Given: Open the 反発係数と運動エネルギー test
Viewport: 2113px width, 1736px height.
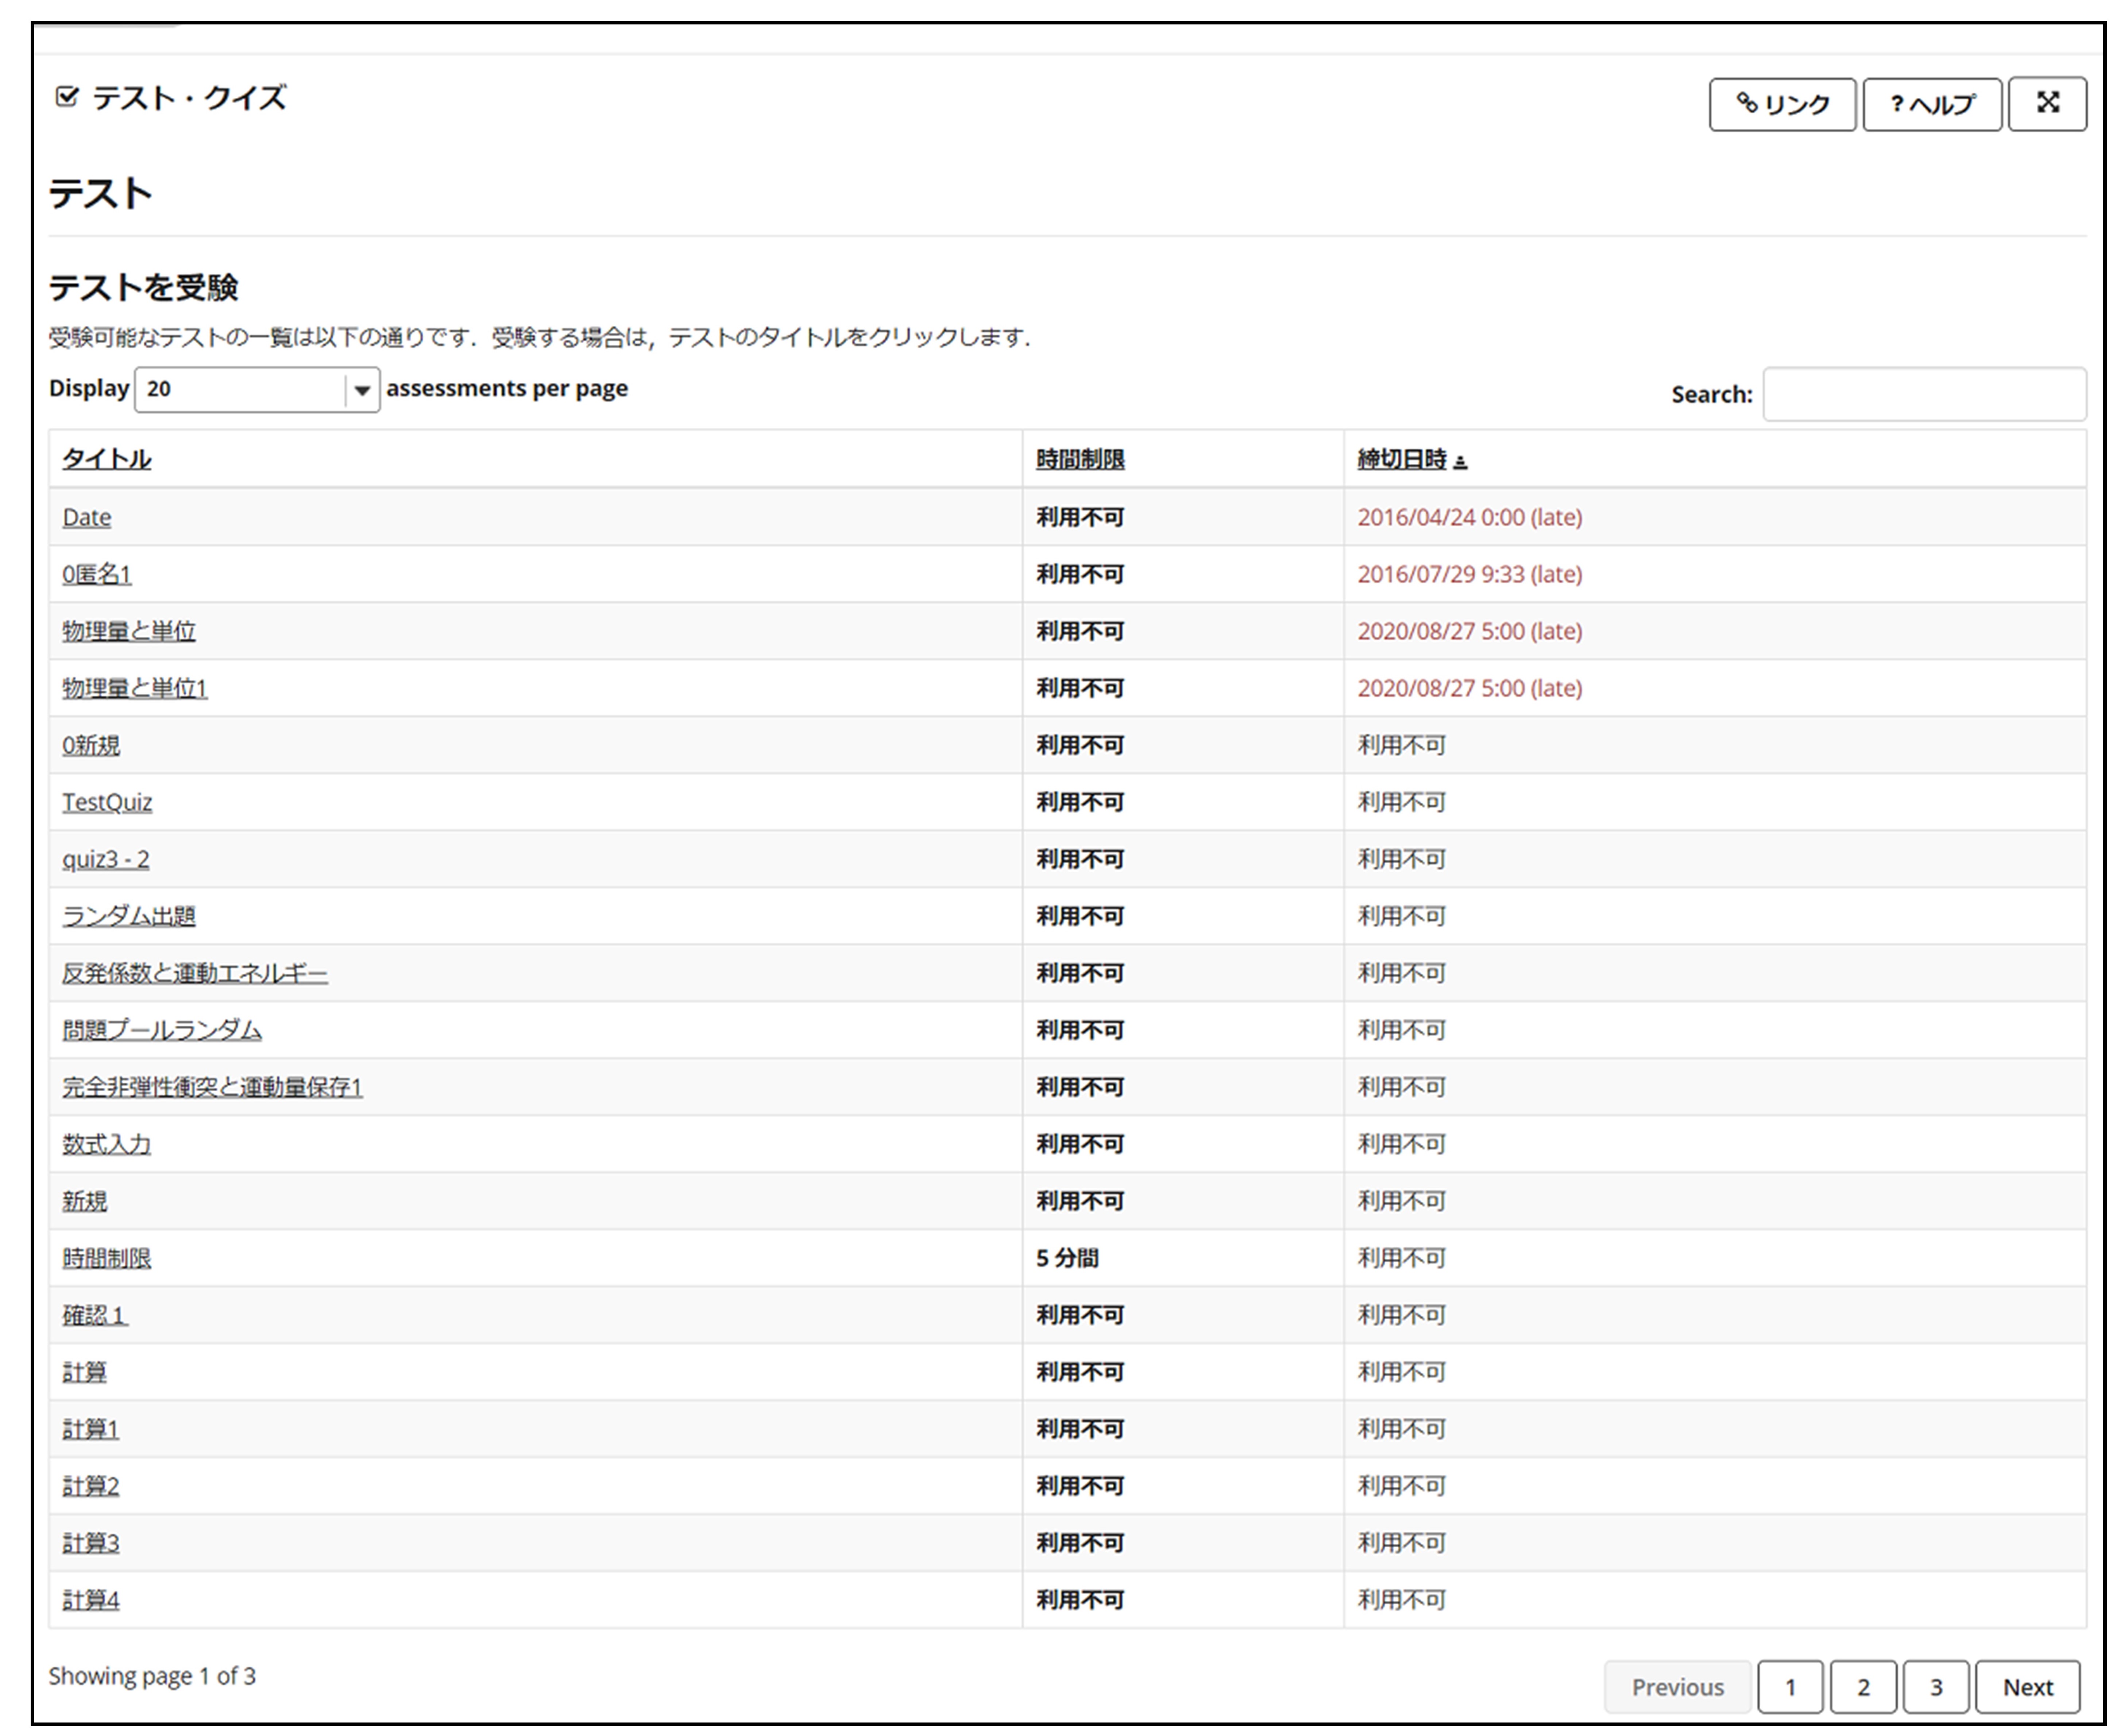Looking at the screenshot, I should 195,973.
